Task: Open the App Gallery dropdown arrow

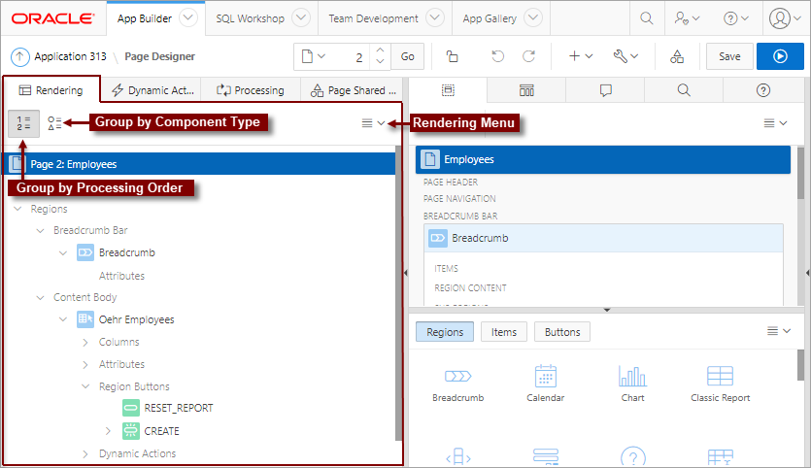Action: pos(533,18)
